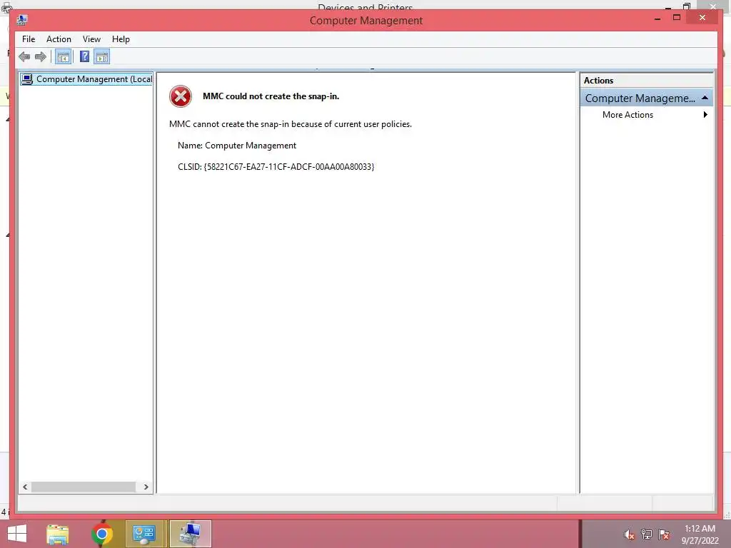This screenshot has width=731, height=548.
Task: Open the View menu
Action: [91, 39]
